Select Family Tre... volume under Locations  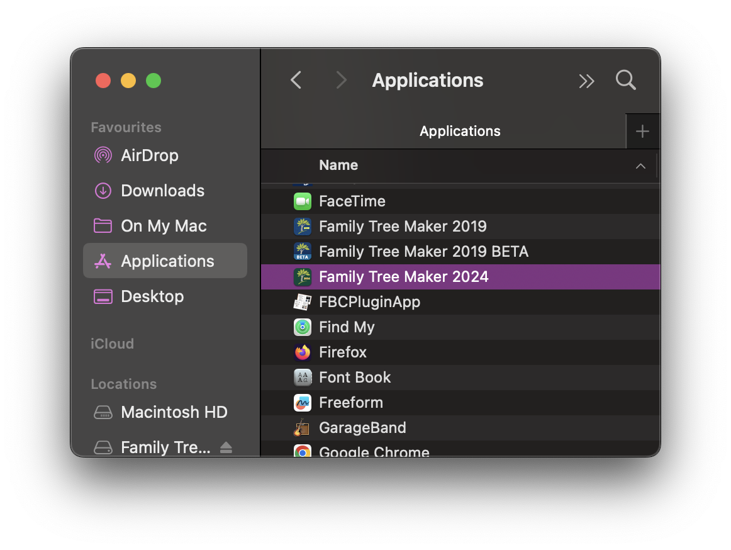(x=165, y=447)
